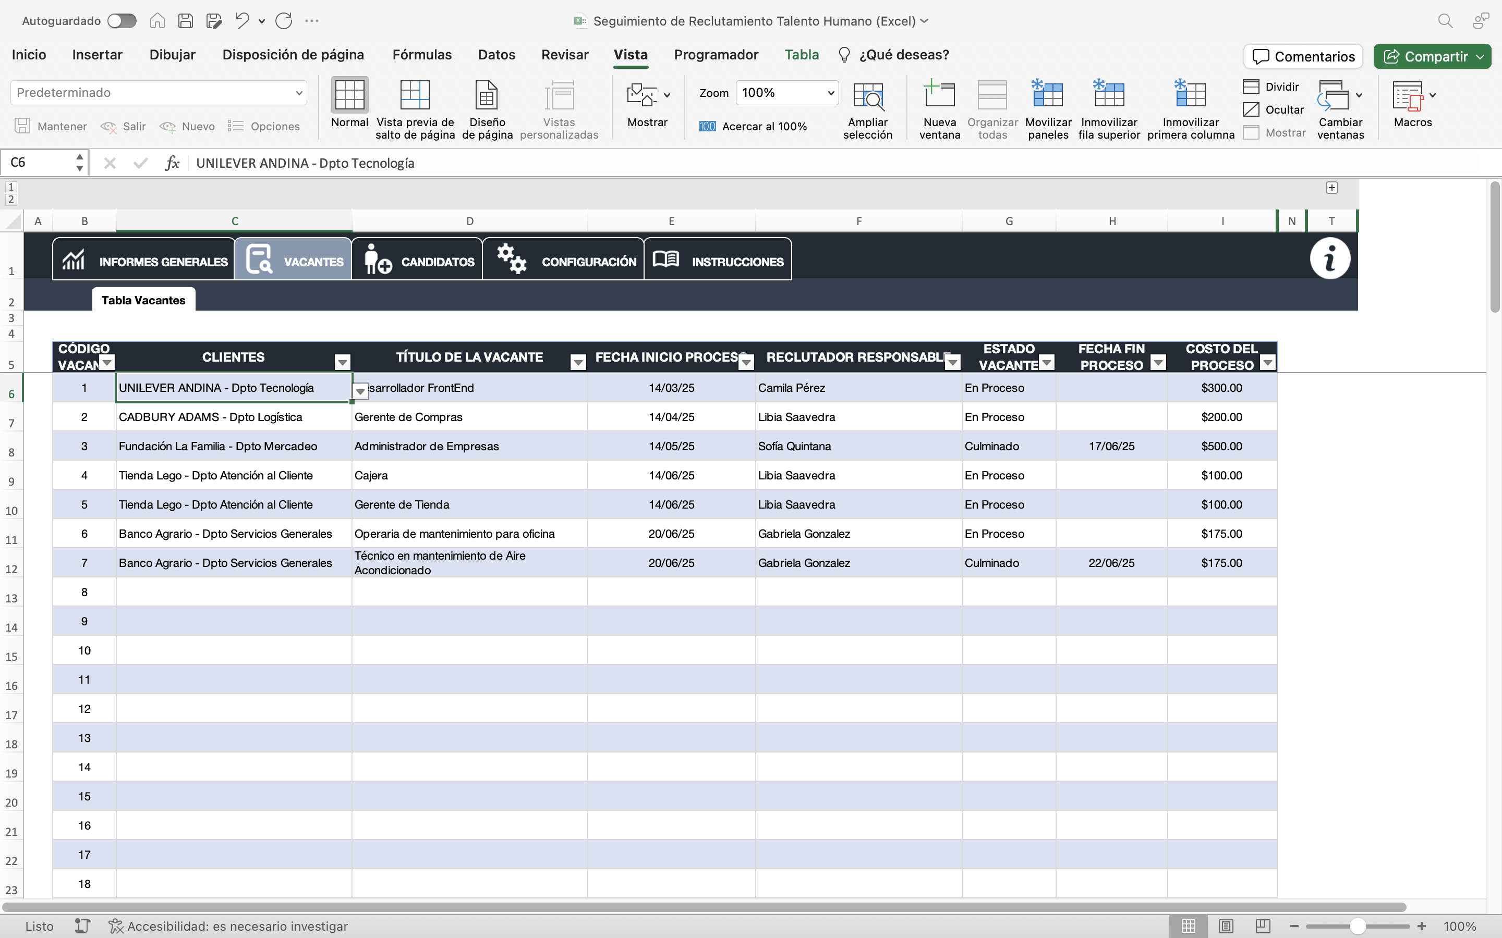Image resolution: width=1502 pixels, height=938 pixels.
Task: Click the zoom slider in status bar
Action: point(1357,925)
